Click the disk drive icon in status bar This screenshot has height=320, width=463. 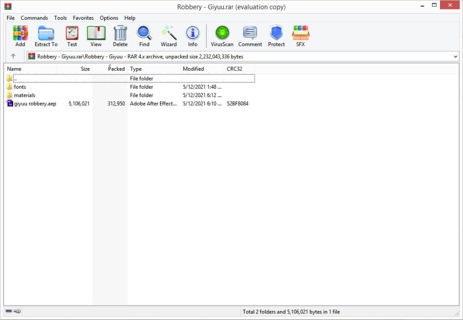click(8, 311)
